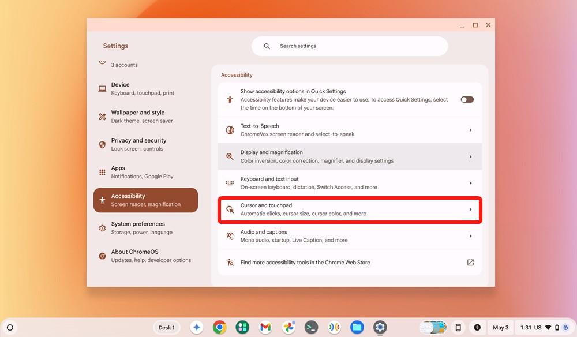This screenshot has height=337, width=577.
Task: Open Apps section in the sidebar
Action: [146, 172]
